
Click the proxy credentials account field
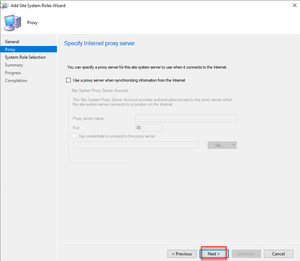tap(136, 145)
